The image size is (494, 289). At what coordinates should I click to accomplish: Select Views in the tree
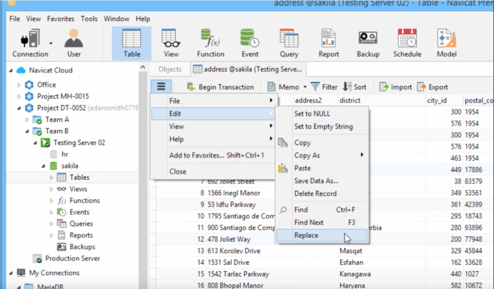point(78,189)
